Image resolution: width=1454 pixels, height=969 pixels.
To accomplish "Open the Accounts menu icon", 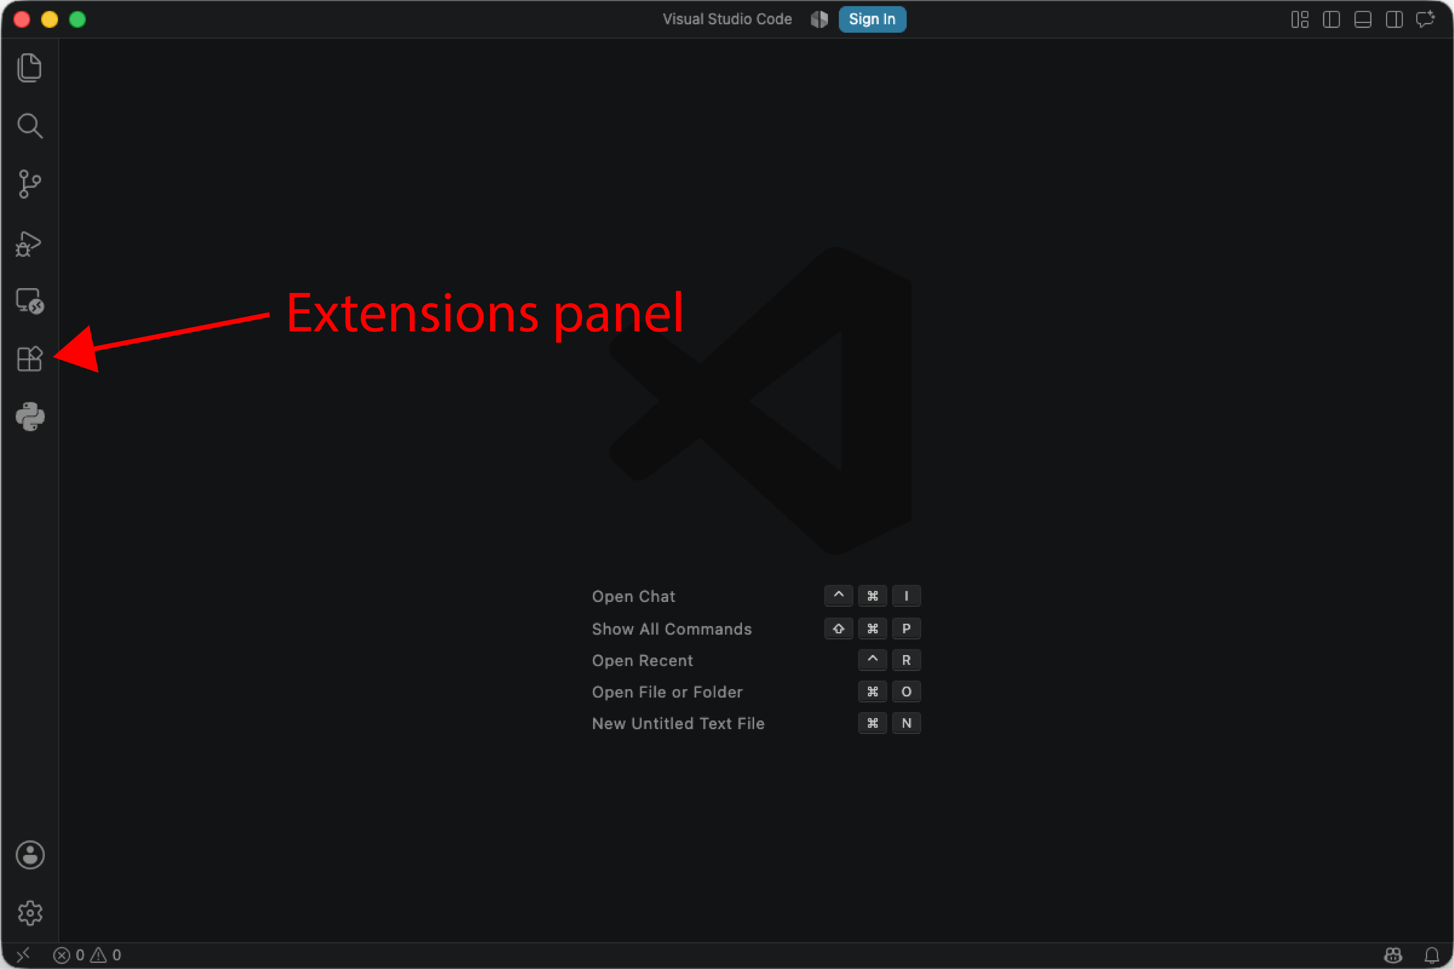I will [x=30, y=855].
